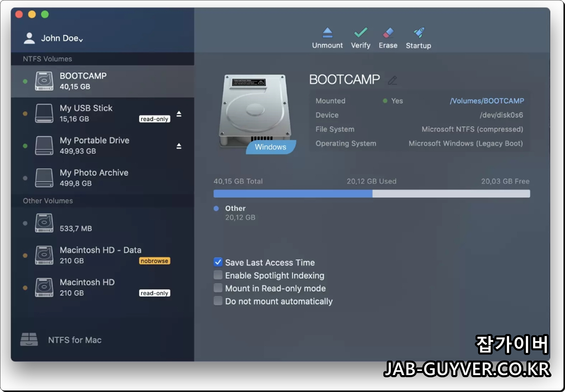
Task: Click the My Photo Archive disk icon
Action: 44,178
